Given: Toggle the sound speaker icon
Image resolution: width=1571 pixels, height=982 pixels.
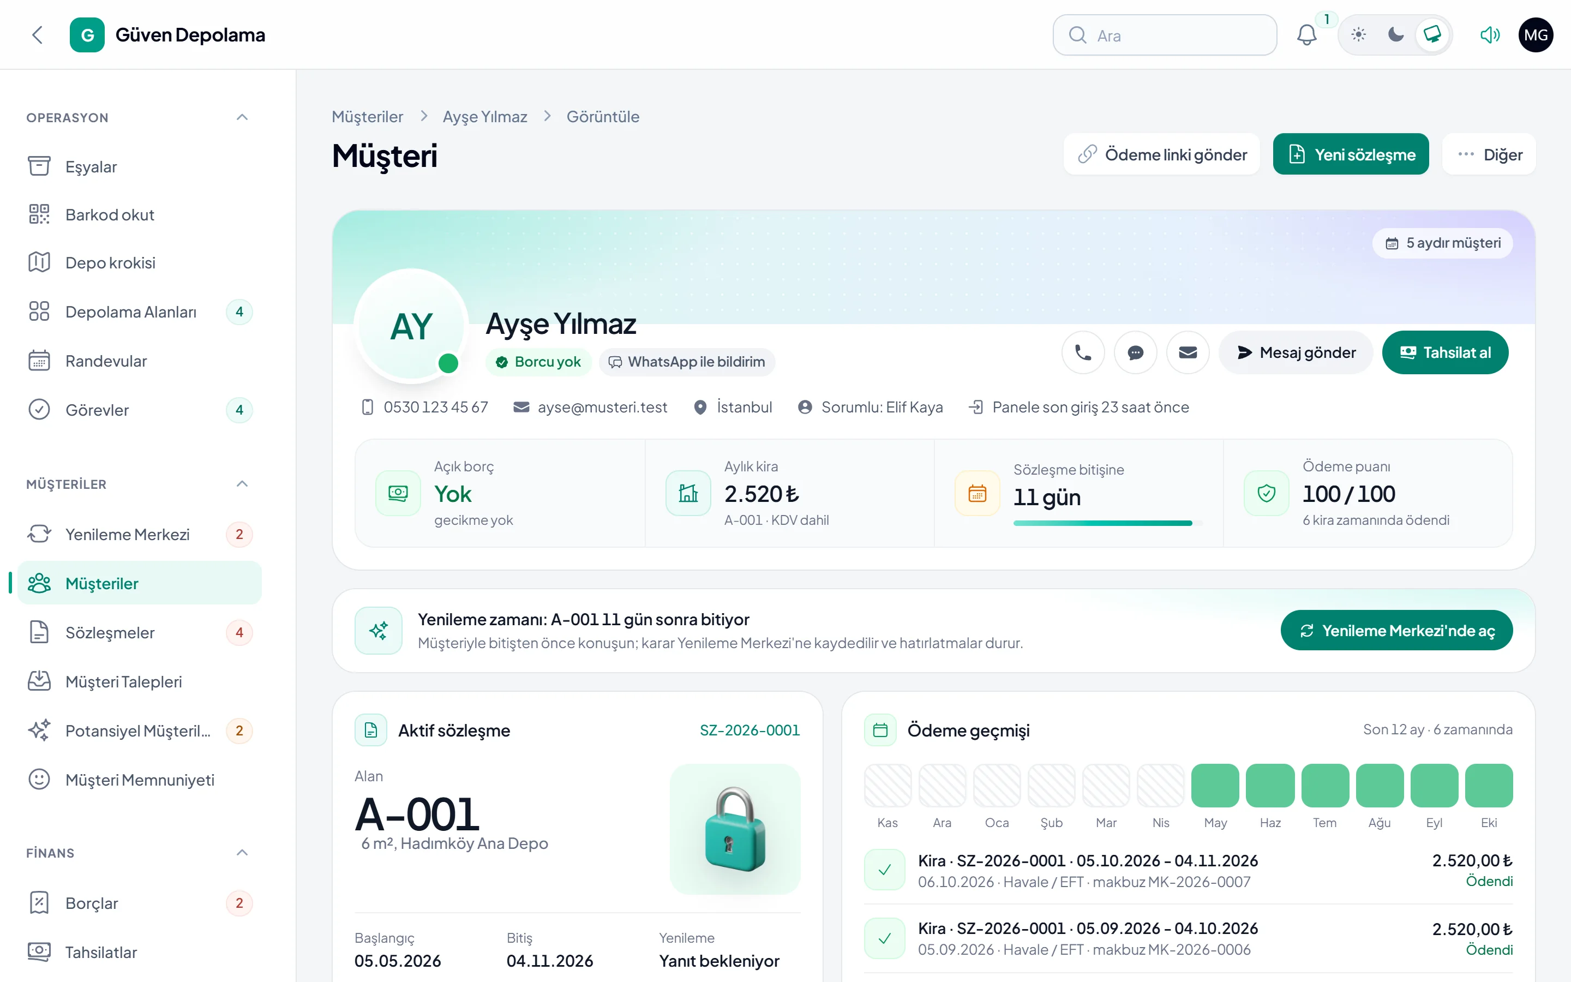Looking at the screenshot, I should (1490, 35).
